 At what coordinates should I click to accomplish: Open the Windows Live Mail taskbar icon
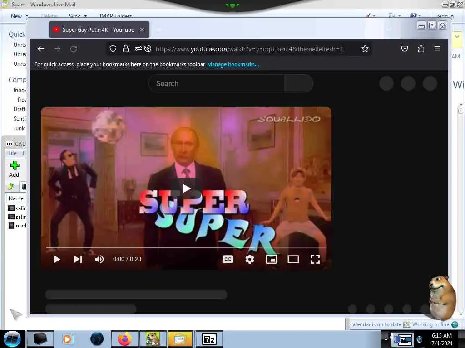(180, 339)
